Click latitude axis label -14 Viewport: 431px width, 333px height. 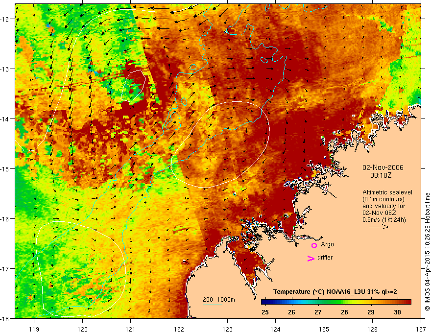(5, 119)
